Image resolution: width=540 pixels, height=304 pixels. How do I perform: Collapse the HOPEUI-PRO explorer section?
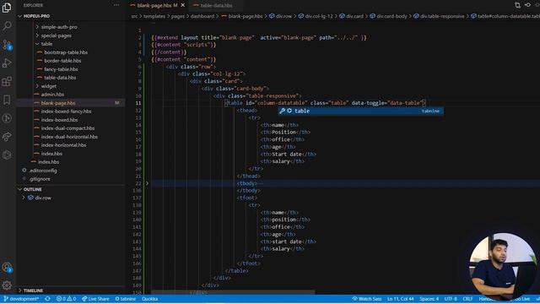coord(35,16)
